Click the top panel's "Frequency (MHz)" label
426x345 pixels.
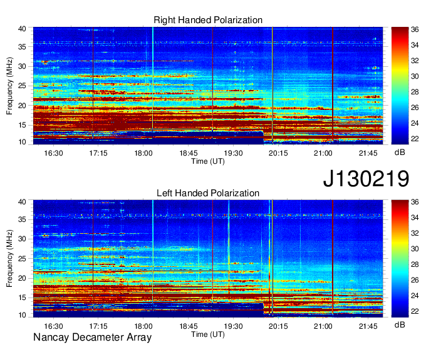tap(9, 86)
